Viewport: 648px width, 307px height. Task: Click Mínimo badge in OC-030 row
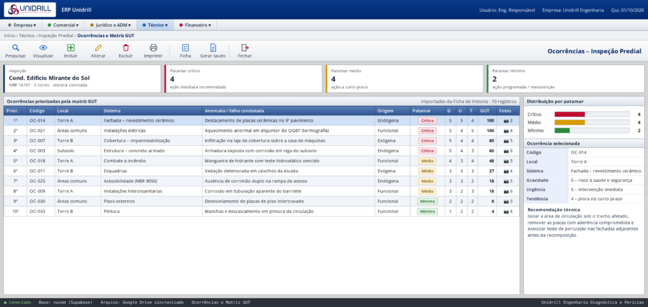(427, 202)
